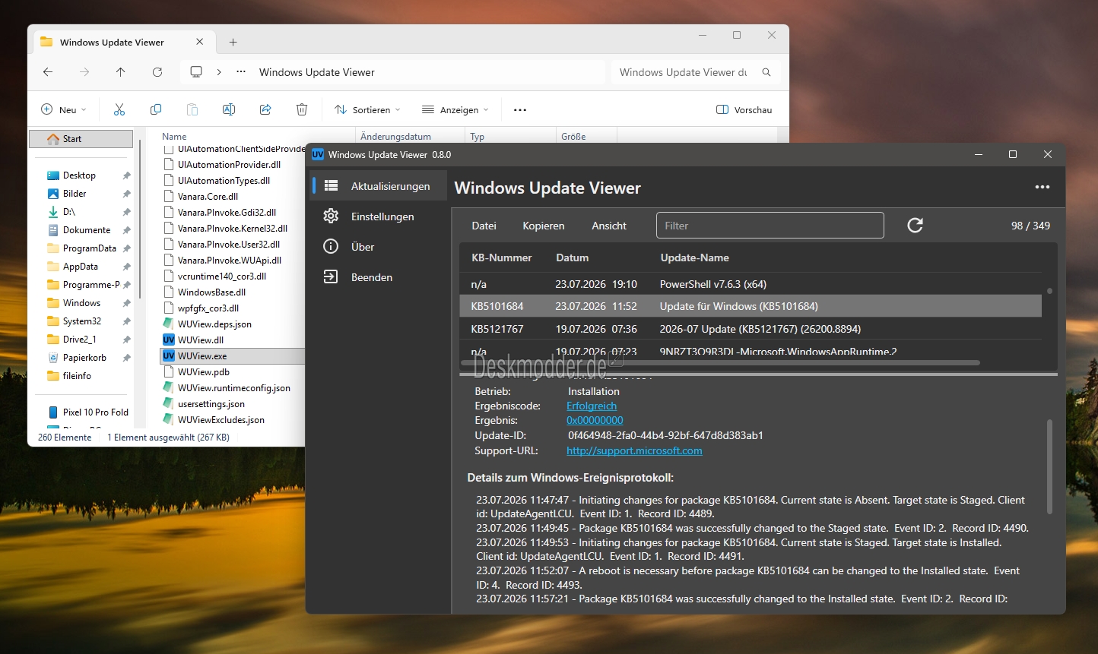Open the Kopieren menu
1098x654 pixels.
(x=544, y=226)
